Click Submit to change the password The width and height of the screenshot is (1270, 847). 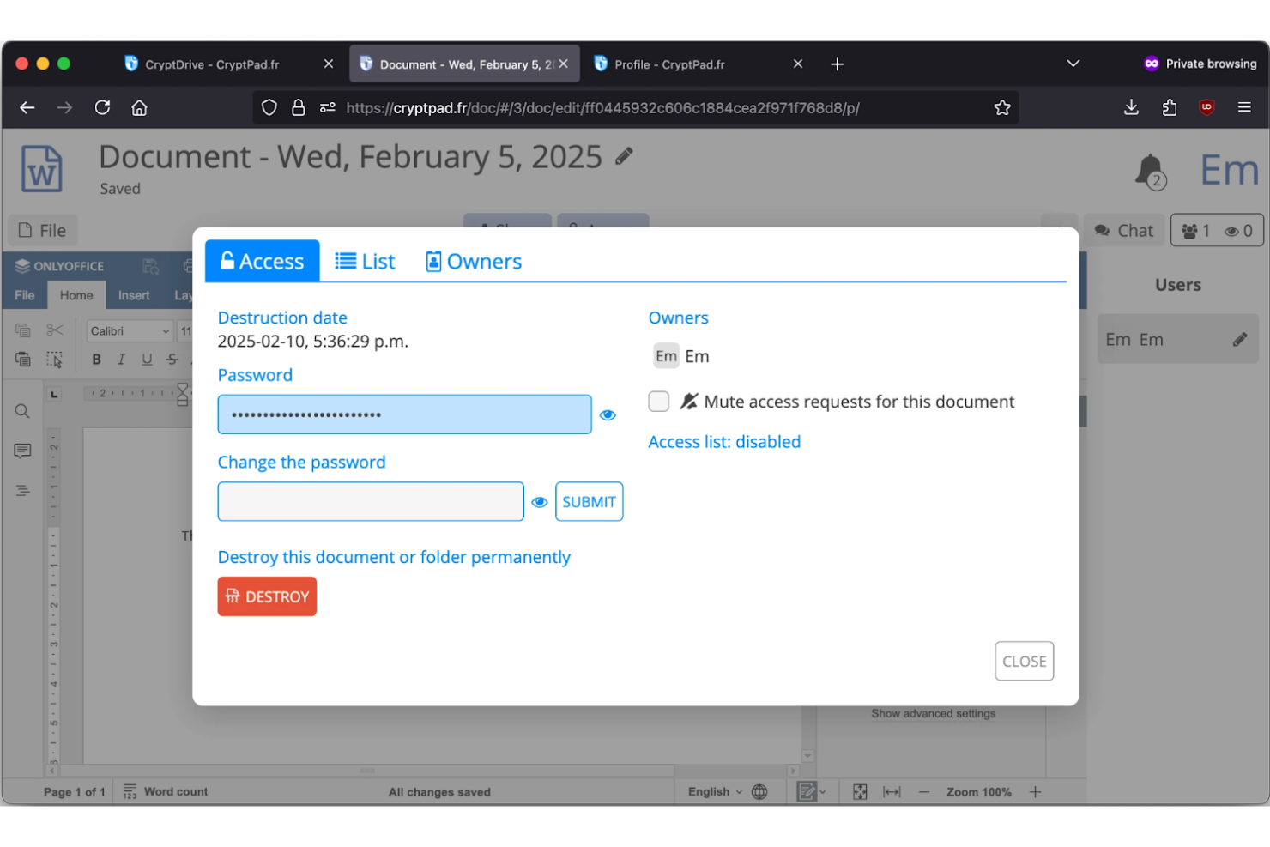[x=589, y=502]
